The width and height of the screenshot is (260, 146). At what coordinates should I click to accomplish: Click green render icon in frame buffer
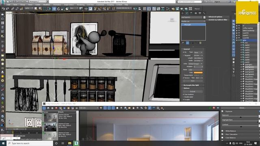[x=210, y=108]
